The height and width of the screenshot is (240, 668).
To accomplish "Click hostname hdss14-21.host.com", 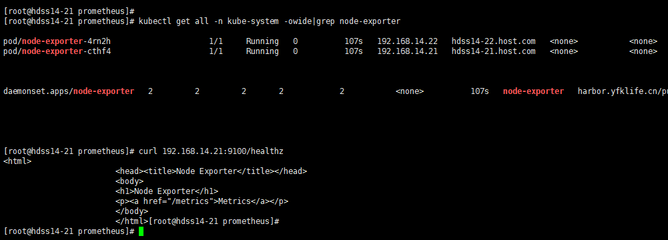I will [x=493, y=51].
